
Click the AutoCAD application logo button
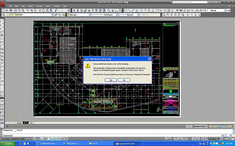tap(3, 4)
